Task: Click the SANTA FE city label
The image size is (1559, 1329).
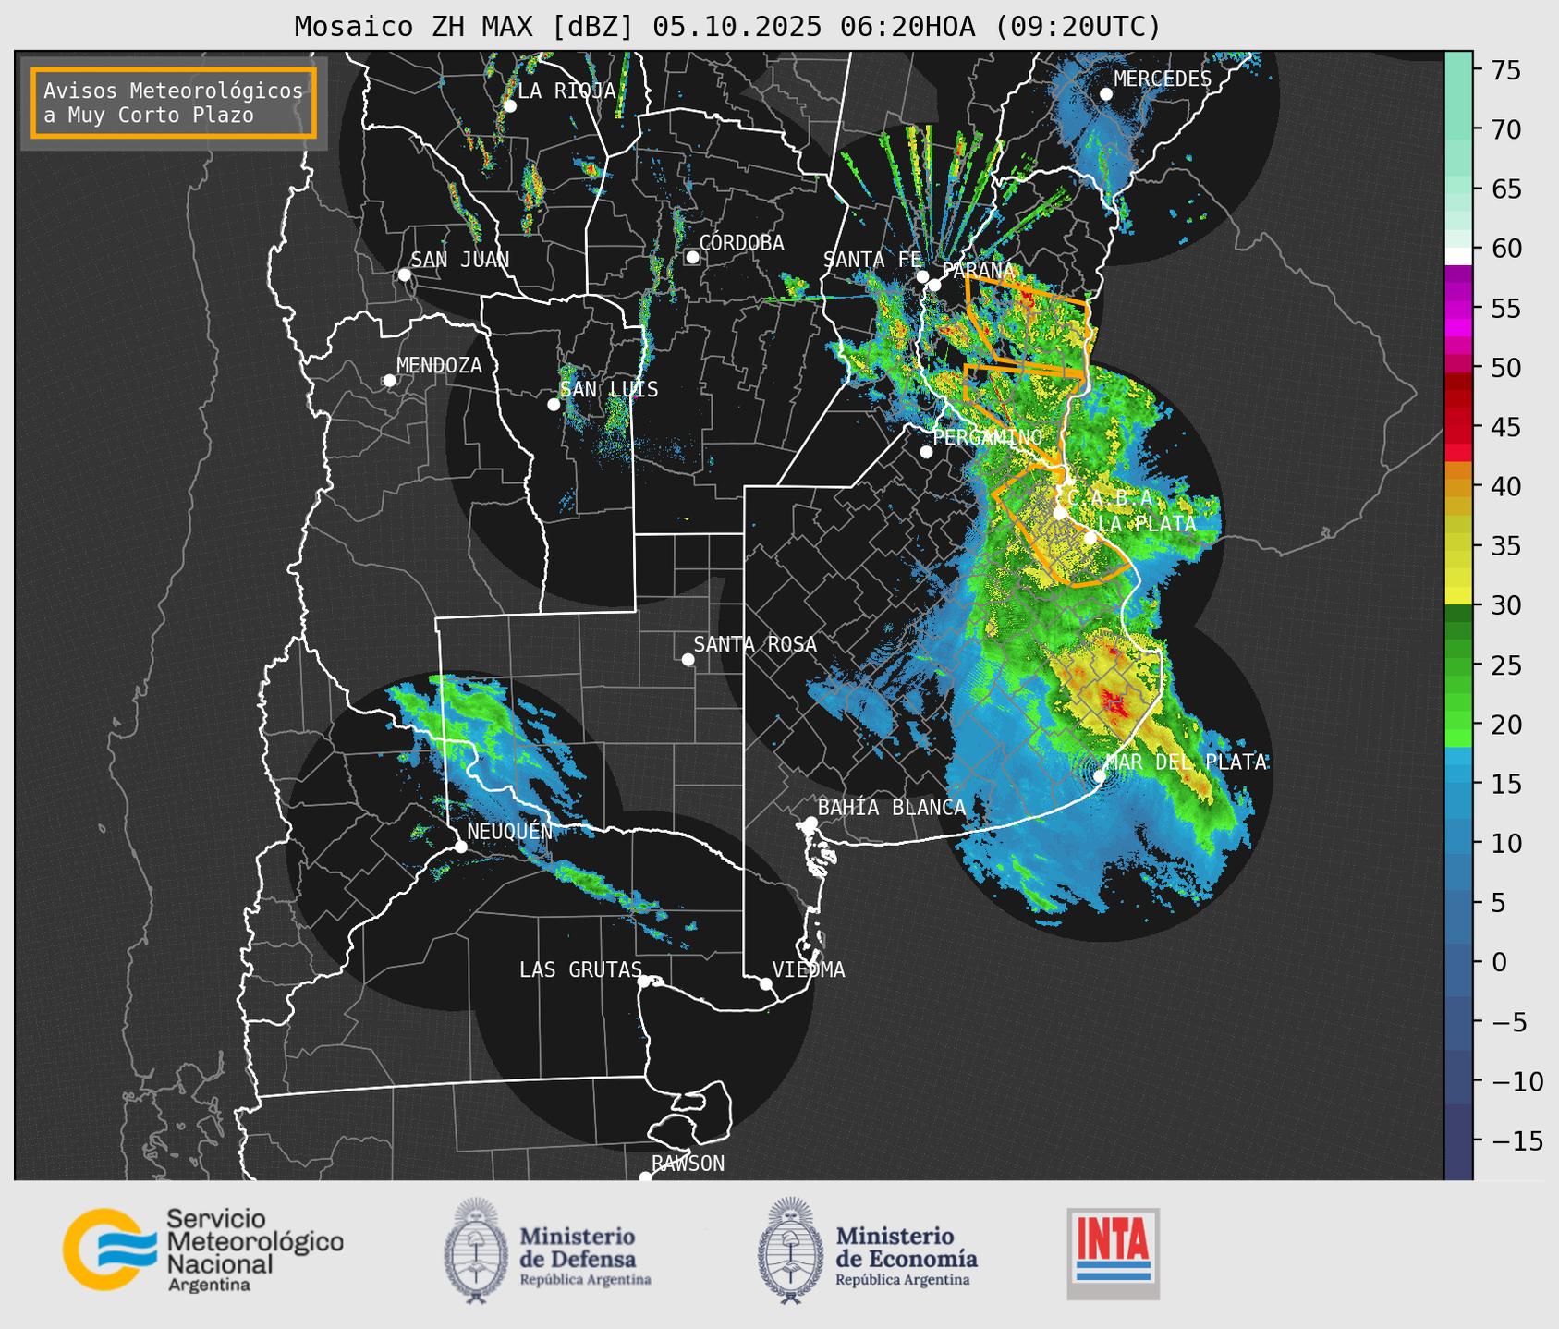Action: [x=872, y=260]
